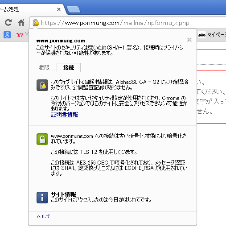This screenshot has width=226, height=252.
Task: Reload the page with the refresh icon
Action: (x=8, y=22)
